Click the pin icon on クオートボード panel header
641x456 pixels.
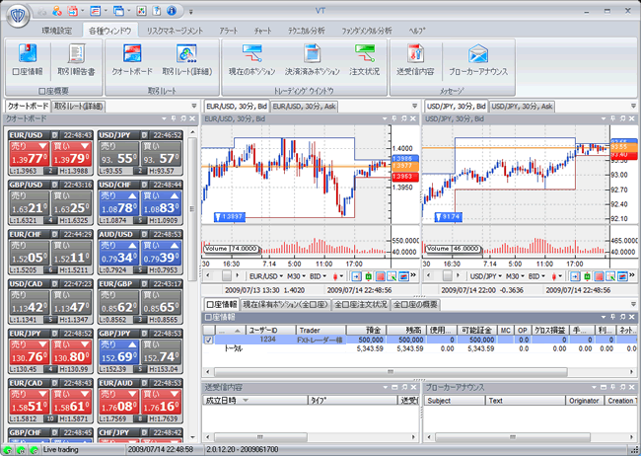(174, 118)
